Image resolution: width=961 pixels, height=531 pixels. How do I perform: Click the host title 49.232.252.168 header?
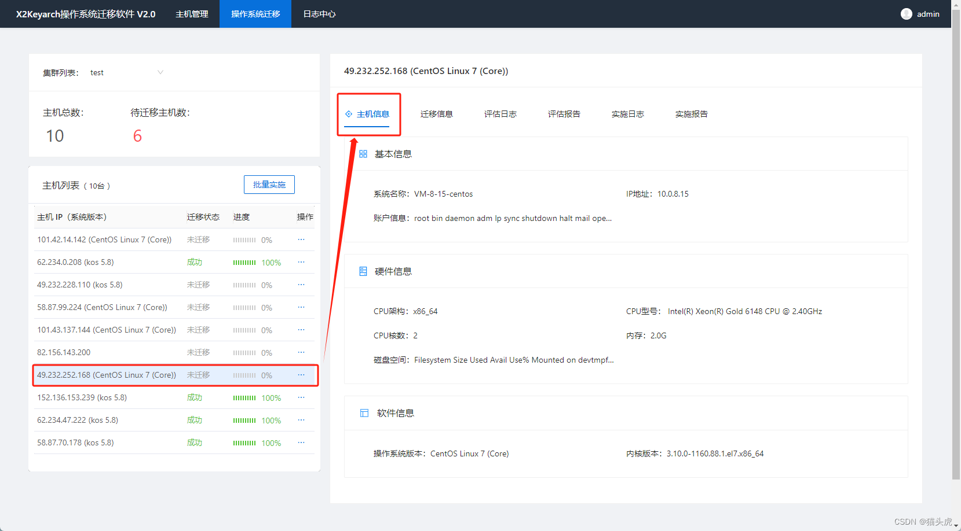click(426, 71)
